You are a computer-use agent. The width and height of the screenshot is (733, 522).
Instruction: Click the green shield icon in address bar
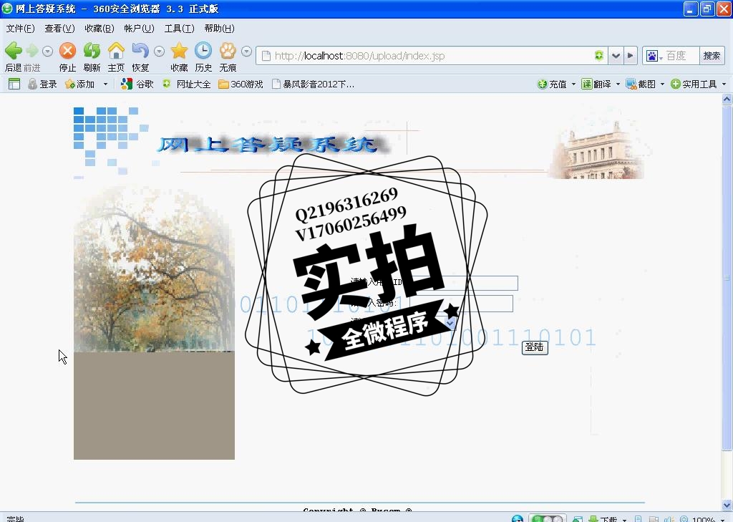(x=599, y=56)
